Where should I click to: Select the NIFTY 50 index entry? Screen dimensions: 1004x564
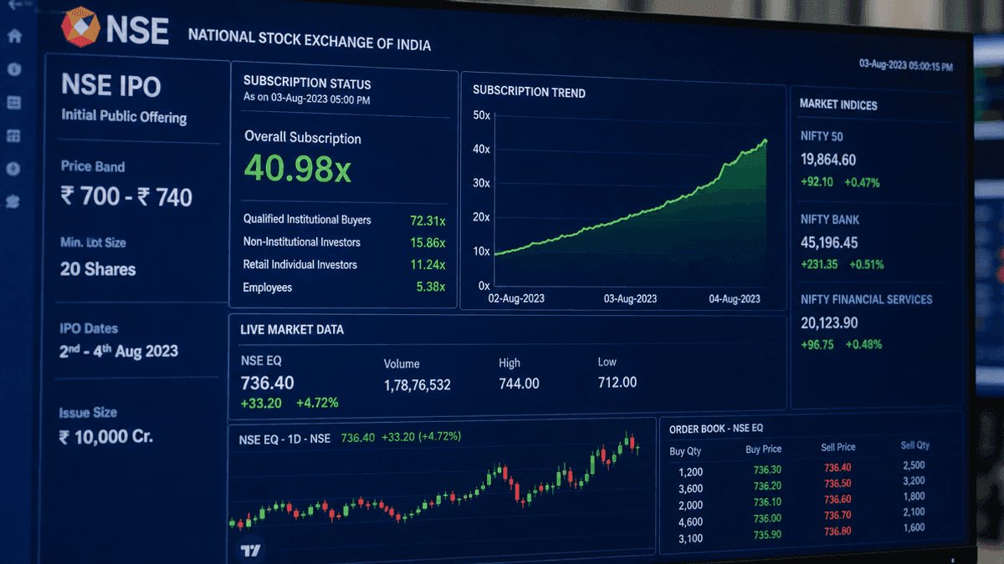pyautogui.click(x=841, y=159)
